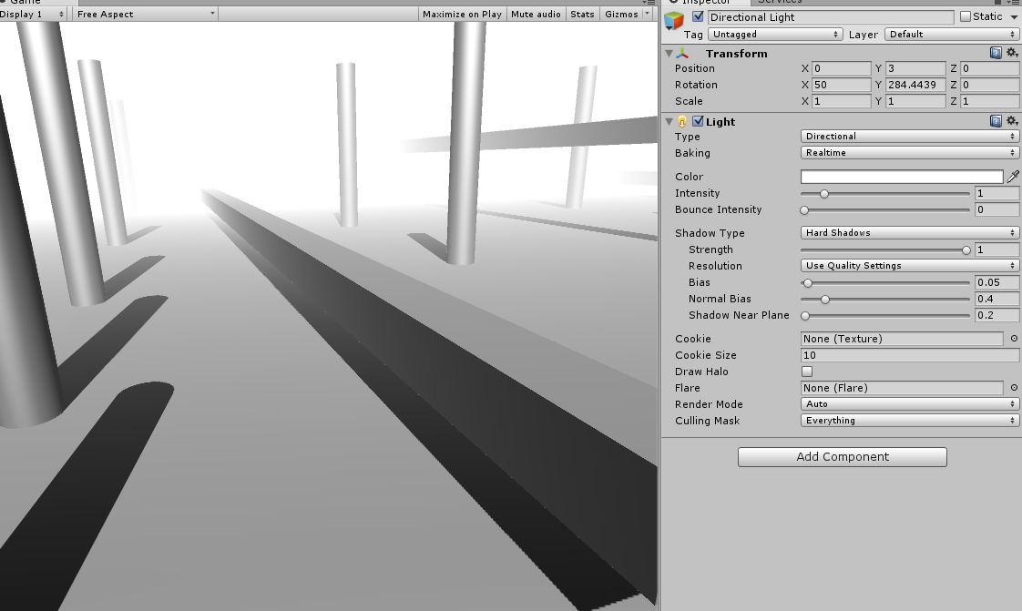This screenshot has height=611, width=1022.
Task: Adjust the Bounce Intensity slider
Action: pos(885,209)
